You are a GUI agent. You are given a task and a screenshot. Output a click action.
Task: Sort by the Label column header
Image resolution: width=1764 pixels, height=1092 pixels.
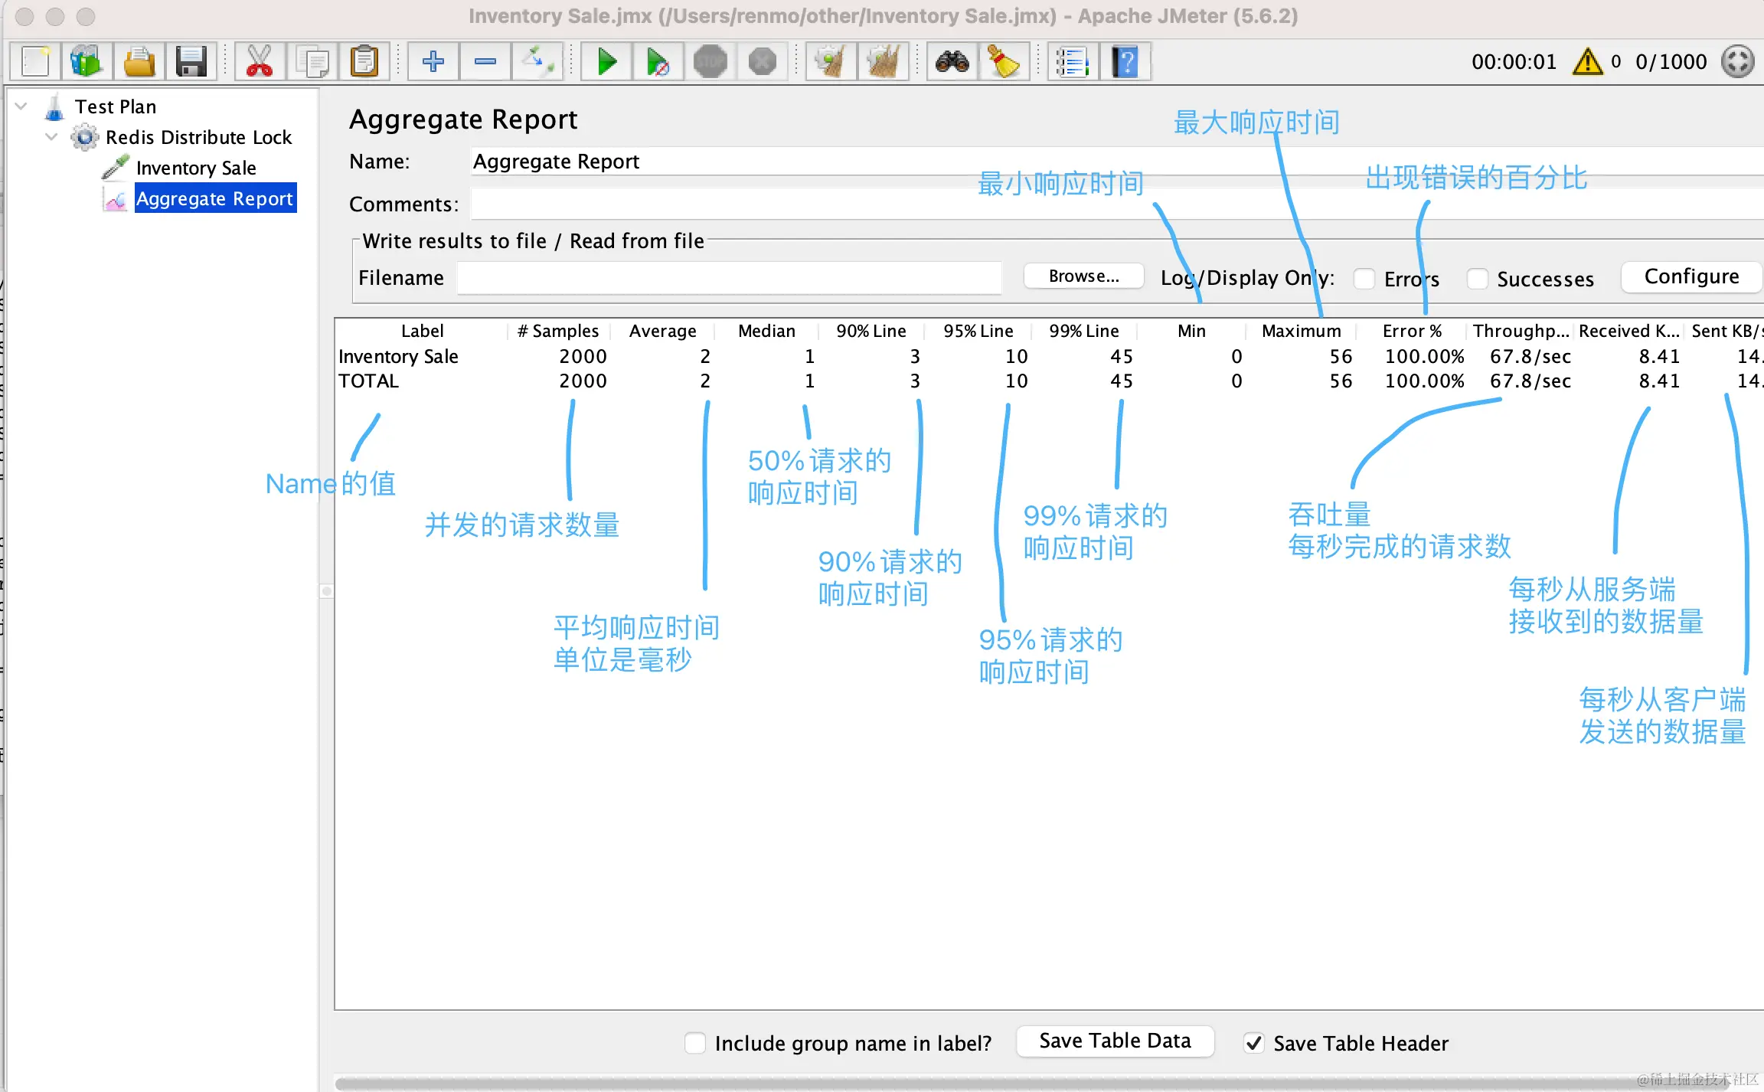[422, 331]
